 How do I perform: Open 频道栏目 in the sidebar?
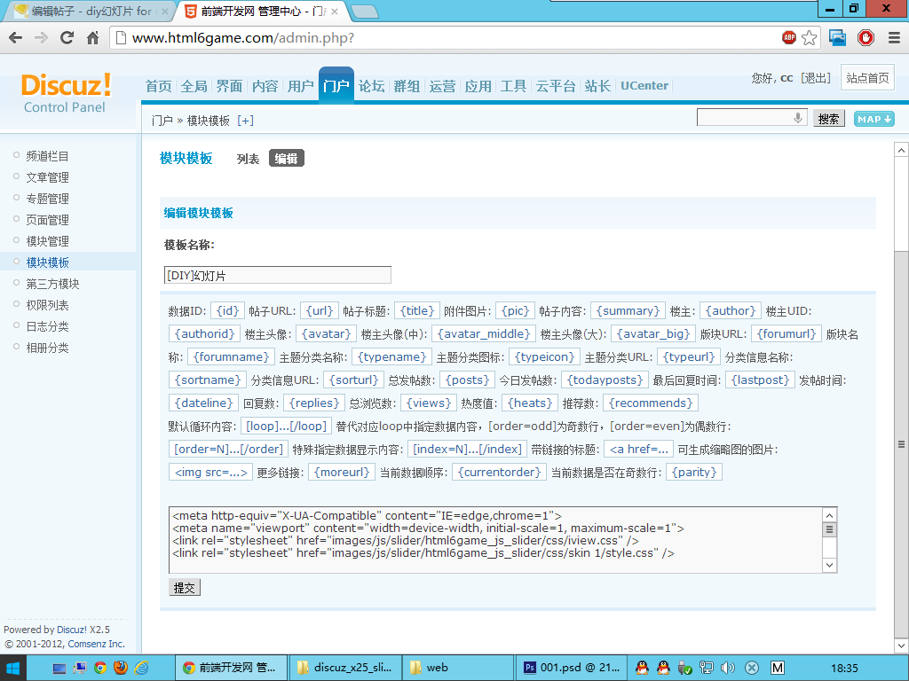click(48, 156)
